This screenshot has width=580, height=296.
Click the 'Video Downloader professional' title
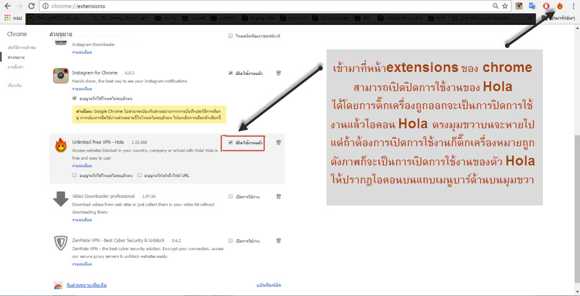point(104,196)
